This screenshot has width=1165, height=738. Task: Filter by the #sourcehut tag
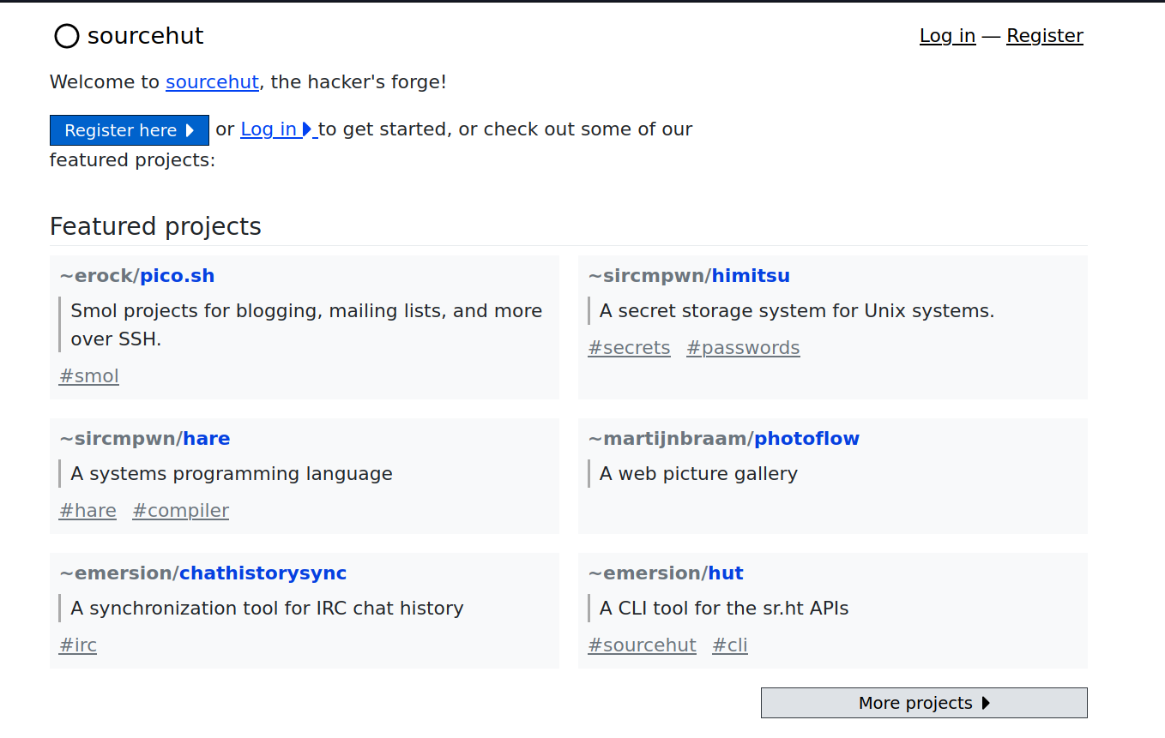(x=642, y=645)
